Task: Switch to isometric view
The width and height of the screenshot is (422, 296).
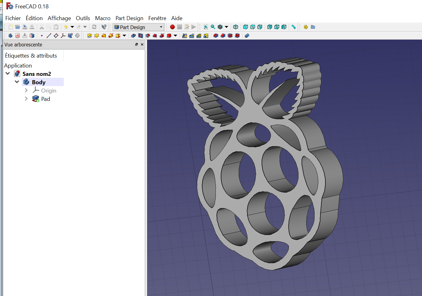Action: [x=236, y=27]
